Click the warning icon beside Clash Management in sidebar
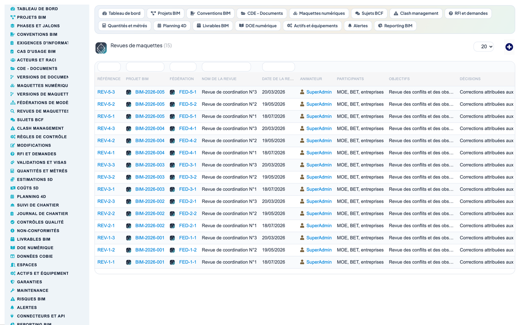The height and width of the screenshot is (325, 525). point(13,128)
